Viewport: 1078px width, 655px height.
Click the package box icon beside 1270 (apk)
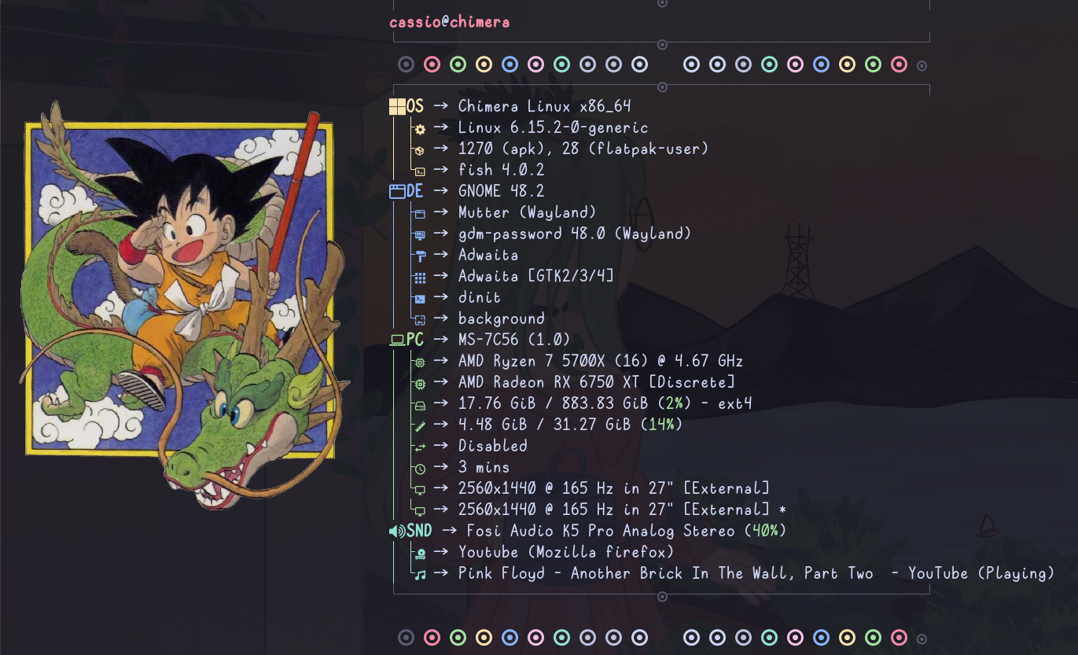coord(420,149)
